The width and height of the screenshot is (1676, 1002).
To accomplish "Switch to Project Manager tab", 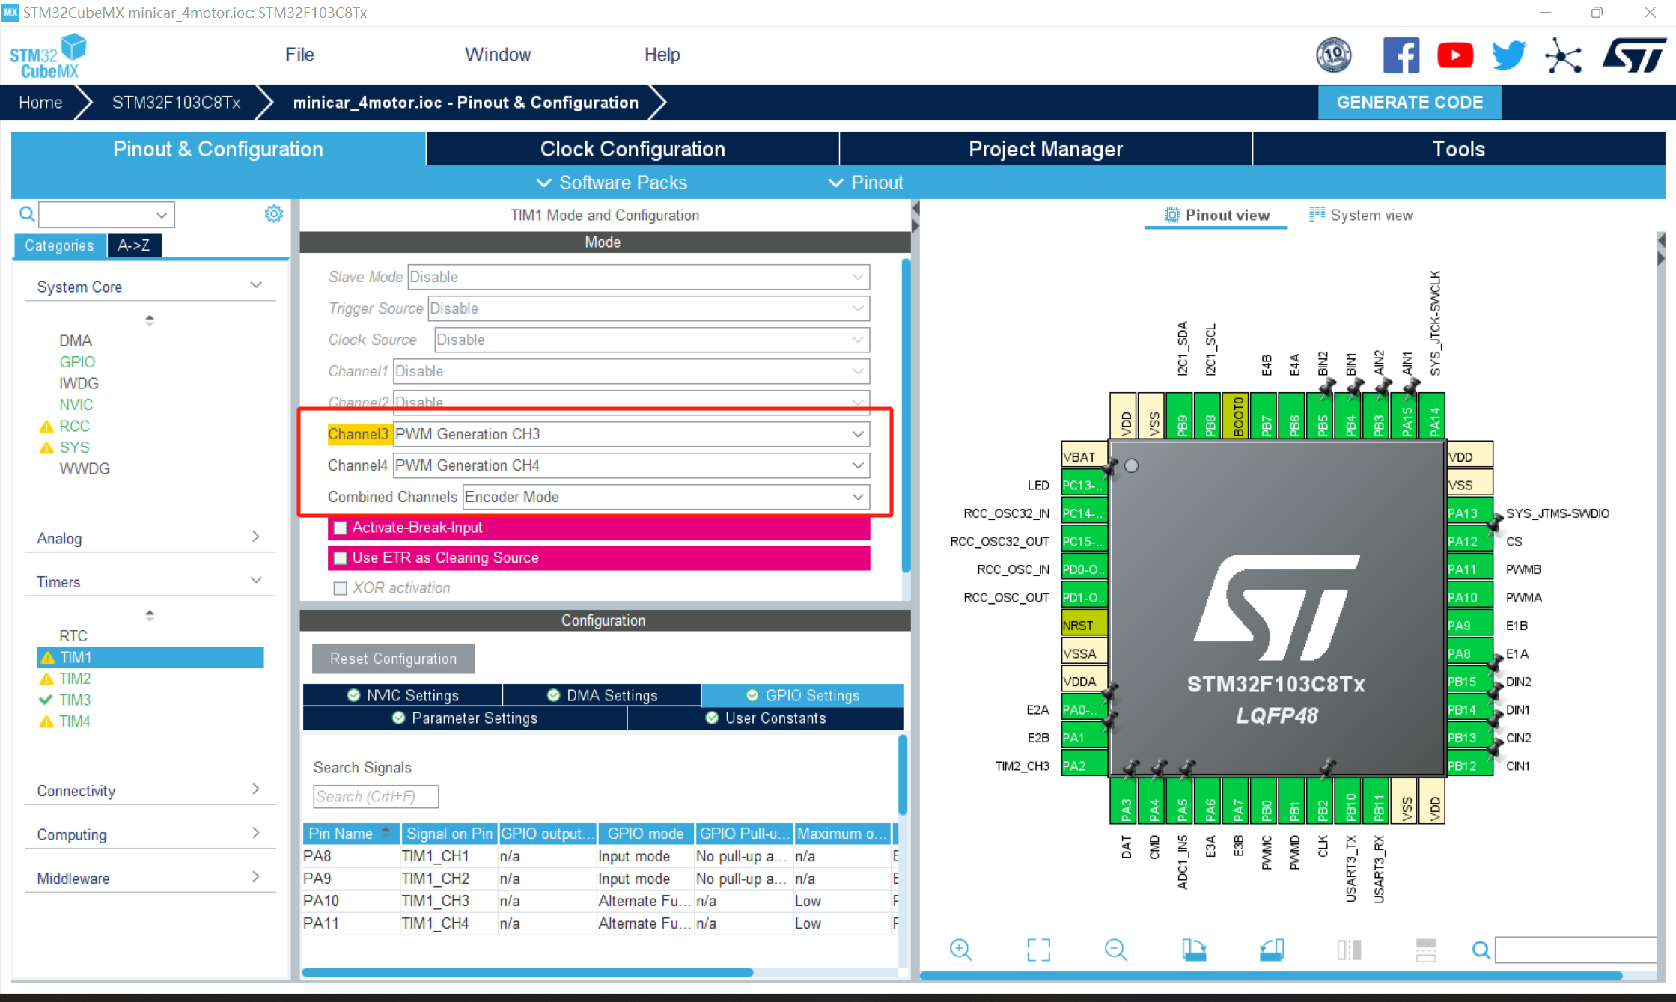I will point(1046,149).
